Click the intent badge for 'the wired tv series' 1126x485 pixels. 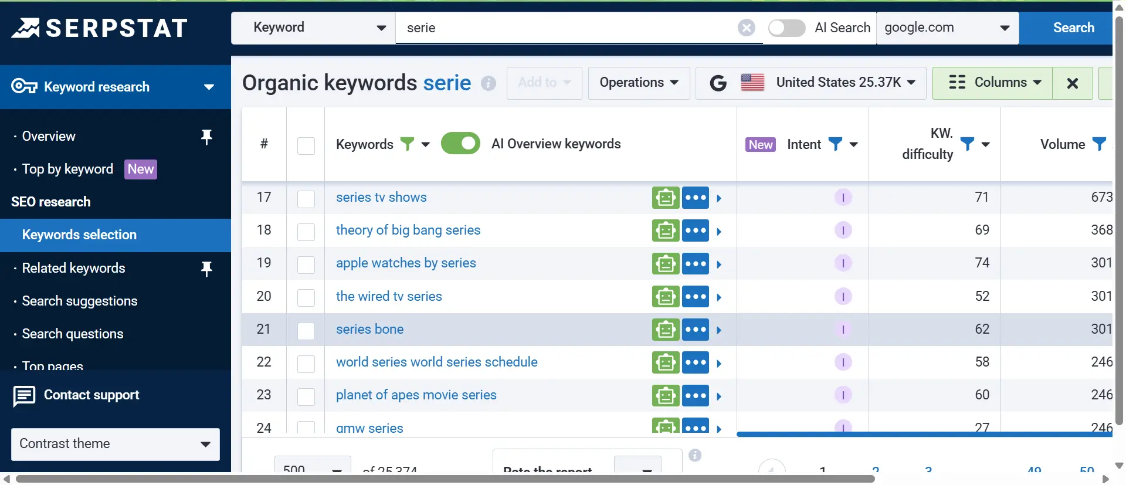pyautogui.click(x=843, y=297)
